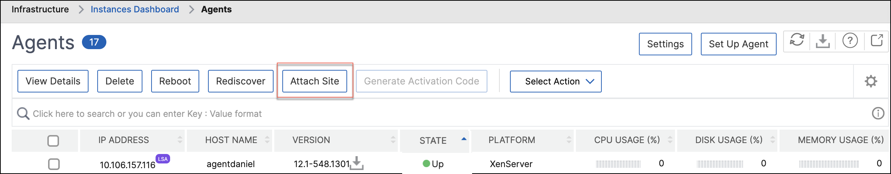Click the Set Up Agent button
Screen dimensions: 891x174
(x=738, y=44)
